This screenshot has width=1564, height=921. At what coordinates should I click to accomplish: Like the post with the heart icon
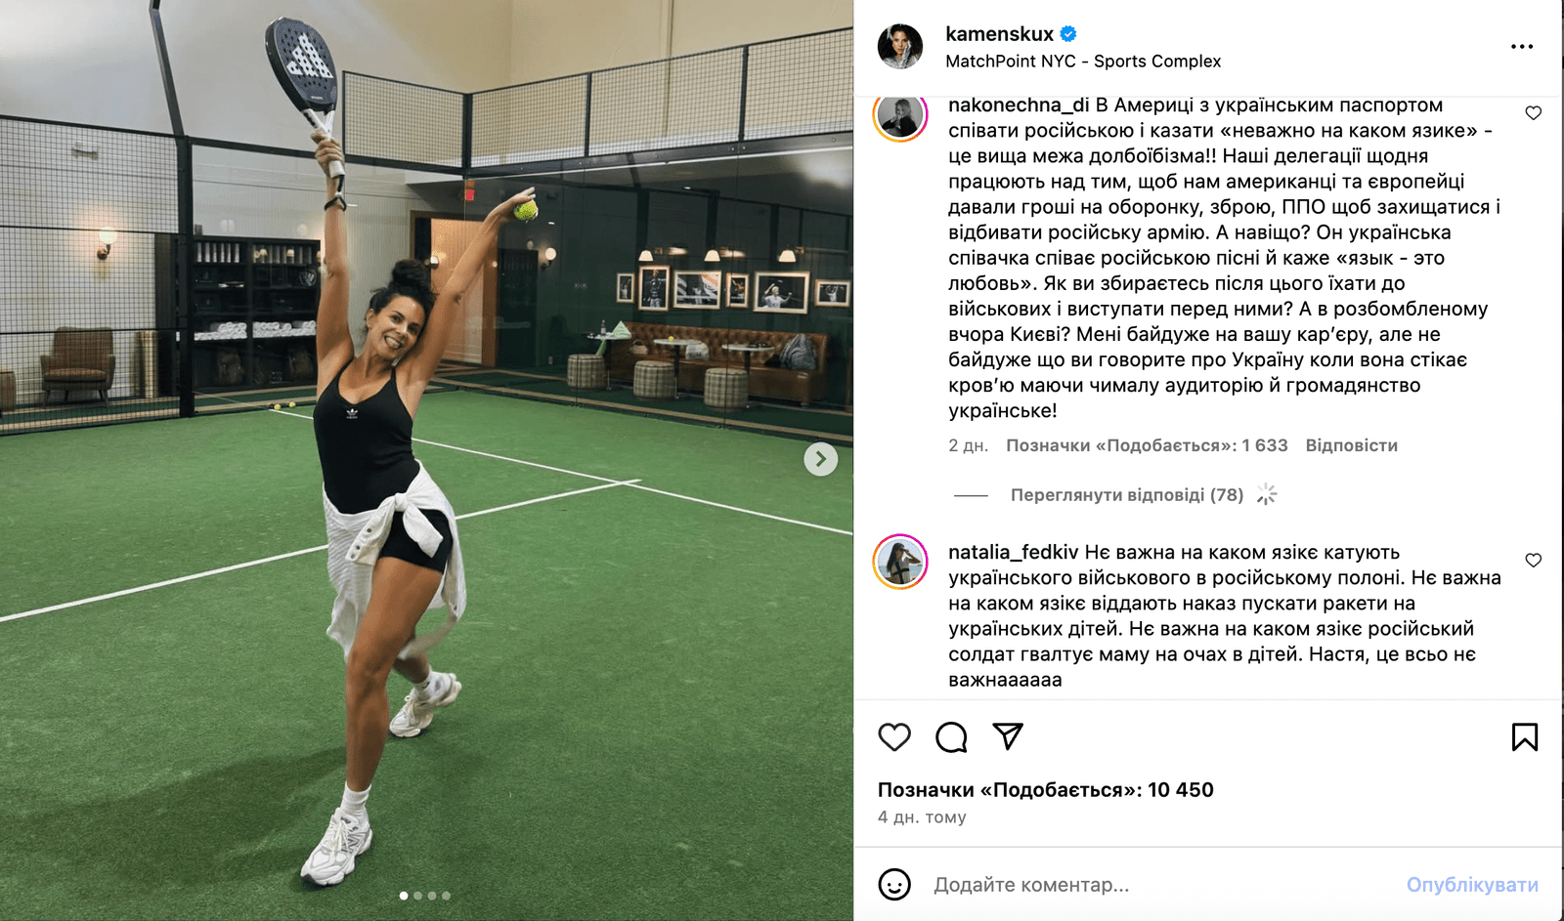tap(894, 736)
